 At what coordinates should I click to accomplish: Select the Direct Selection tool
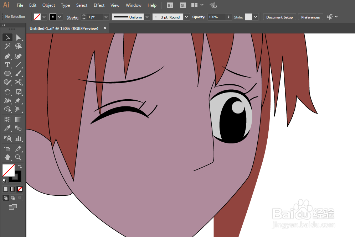click(18, 37)
